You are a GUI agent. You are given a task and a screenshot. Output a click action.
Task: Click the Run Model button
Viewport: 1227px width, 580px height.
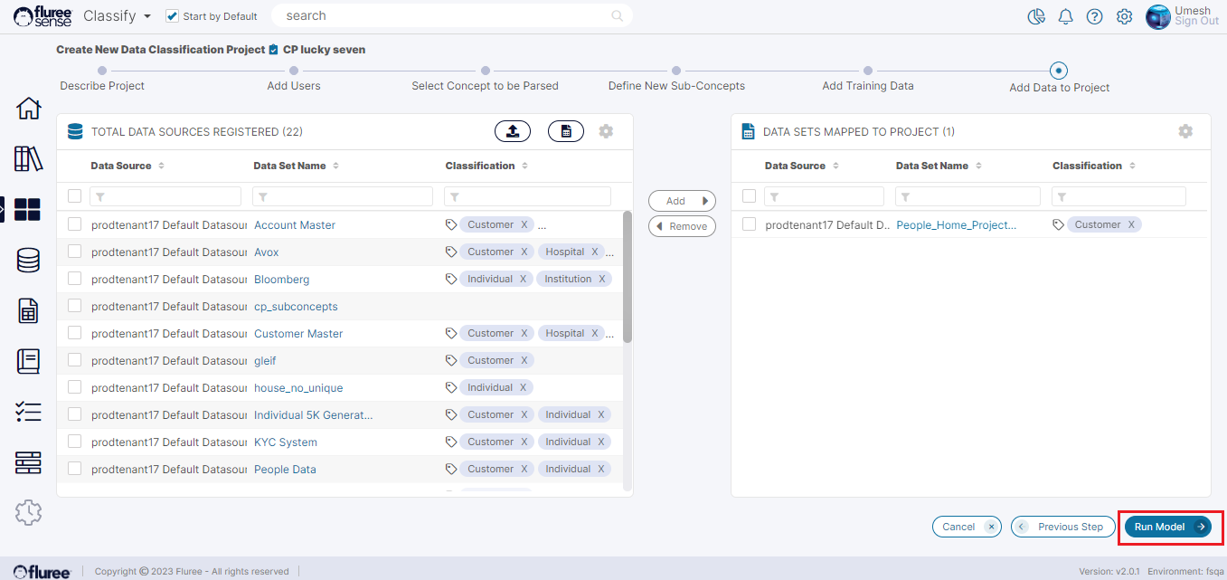point(1167,527)
